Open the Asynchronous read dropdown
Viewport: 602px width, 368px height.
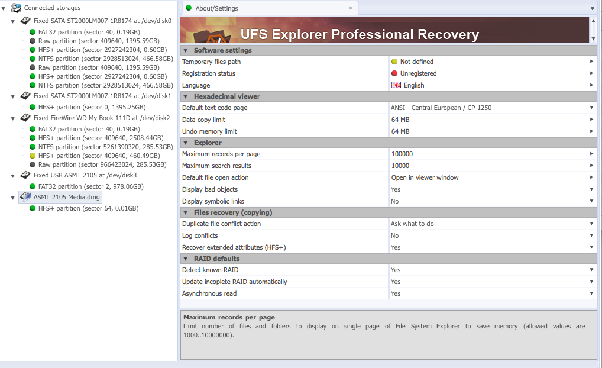[591, 293]
